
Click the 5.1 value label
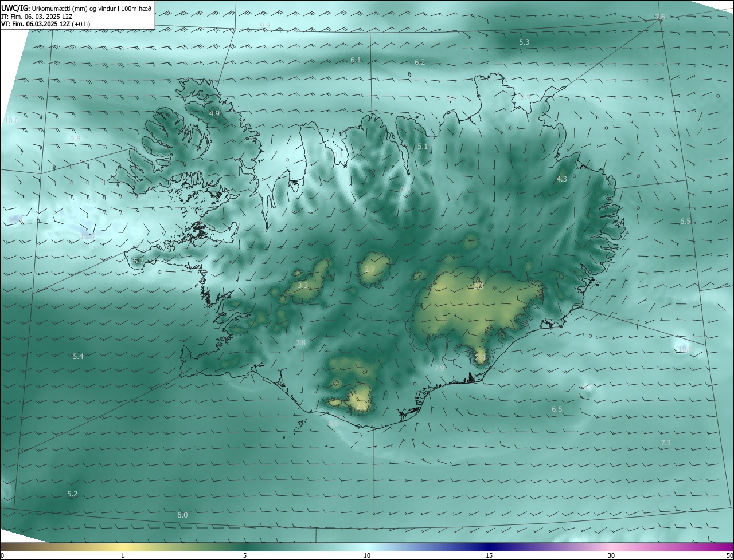coord(423,147)
